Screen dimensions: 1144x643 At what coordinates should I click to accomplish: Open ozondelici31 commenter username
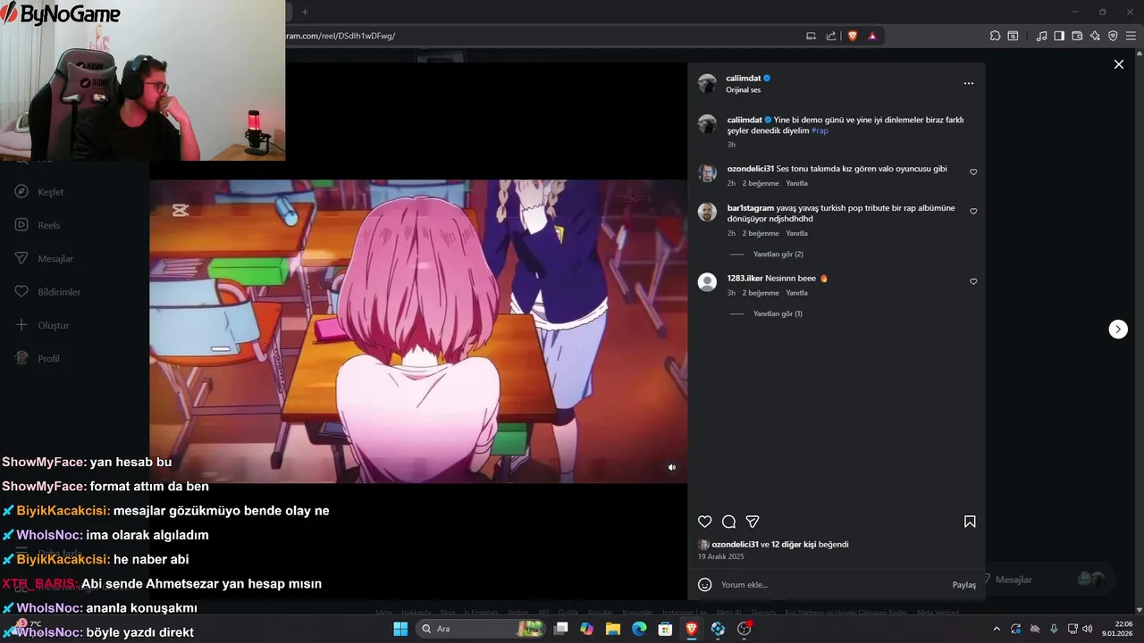coord(751,169)
